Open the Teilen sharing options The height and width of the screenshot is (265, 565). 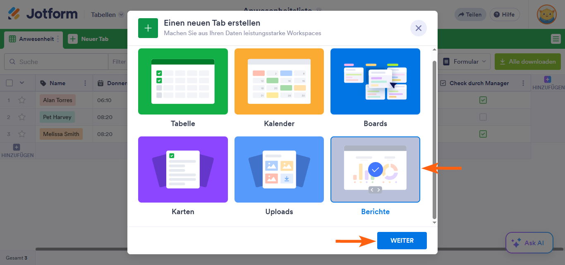(x=470, y=14)
